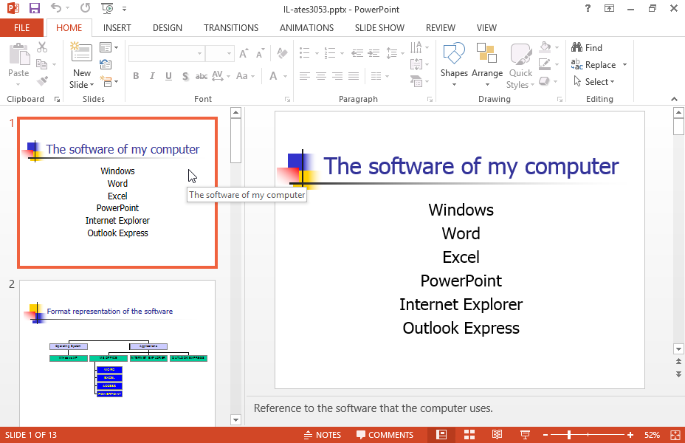
Task: Open the FILE tab
Action: pyautogui.click(x=22, y=28)
